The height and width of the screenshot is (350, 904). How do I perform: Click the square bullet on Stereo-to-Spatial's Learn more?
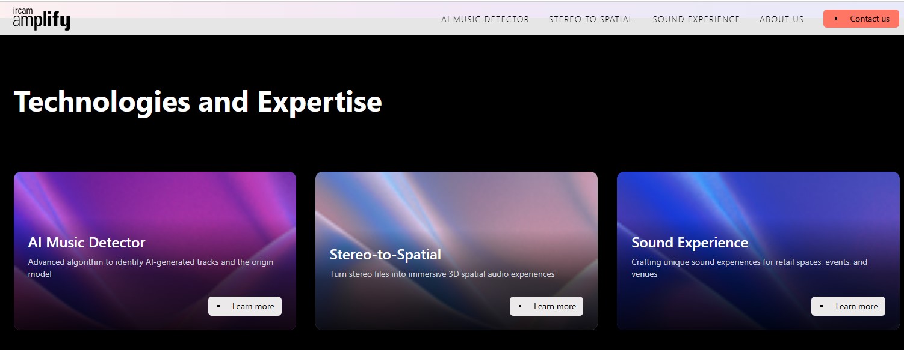pos(520,306)
